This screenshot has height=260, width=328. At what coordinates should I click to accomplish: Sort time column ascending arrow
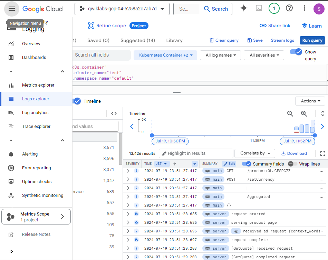(175, 164)
